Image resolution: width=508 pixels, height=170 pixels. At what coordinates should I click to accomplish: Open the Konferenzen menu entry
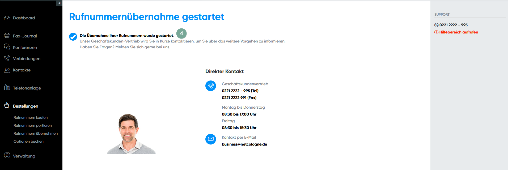(25, 47)
